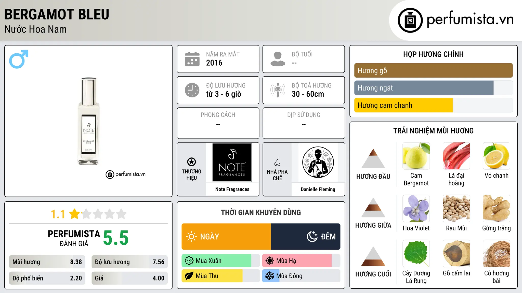Image resolution: width=522 pixels, height=293 pixels.
Task: Open the Note Fragrances brand link
Action: click(232, 189)
